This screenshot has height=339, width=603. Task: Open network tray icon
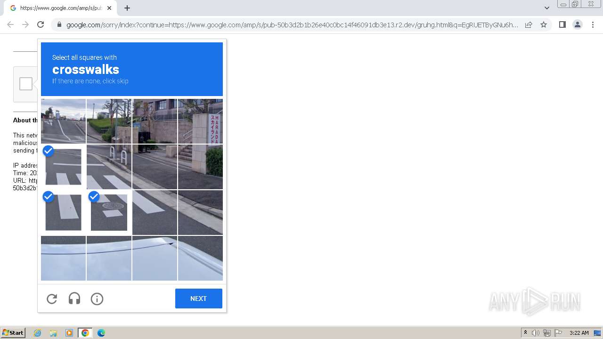point(547,333)
